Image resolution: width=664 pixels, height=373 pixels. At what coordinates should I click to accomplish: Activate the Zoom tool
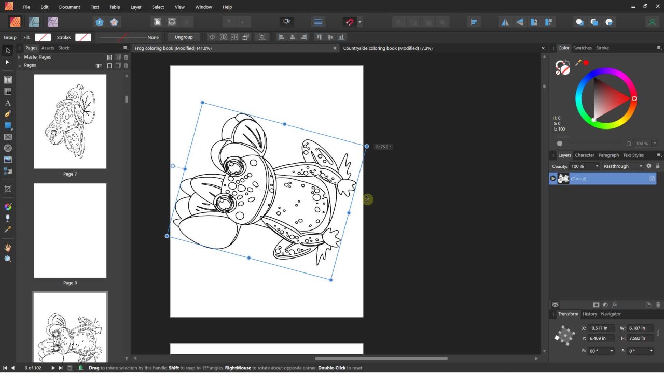pos(8,259)
